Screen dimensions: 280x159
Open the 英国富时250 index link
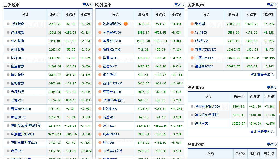112,41
